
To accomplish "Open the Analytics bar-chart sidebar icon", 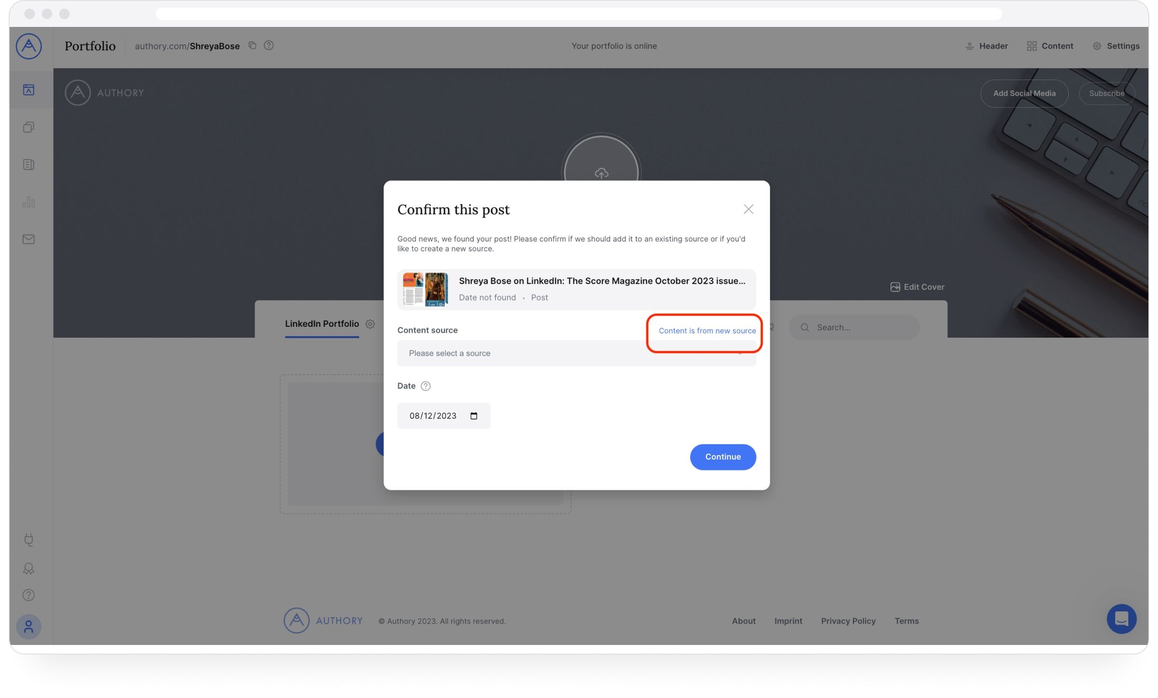I will pos(28,202).
